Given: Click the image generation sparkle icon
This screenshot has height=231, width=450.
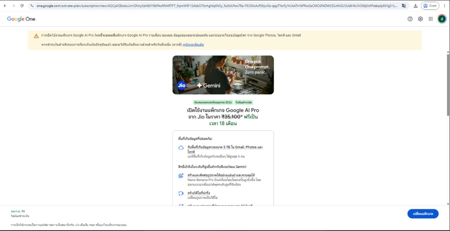Looking at the screenshot, I should pos(181,176).
